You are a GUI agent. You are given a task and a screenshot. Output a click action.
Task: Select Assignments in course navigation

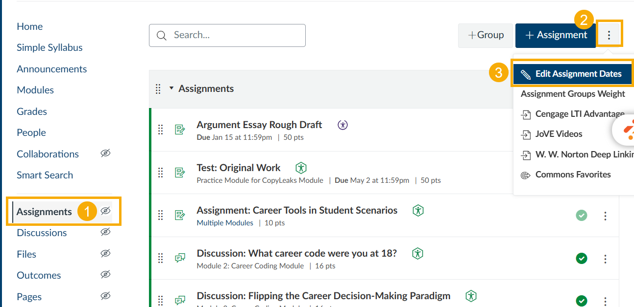(44, 212)
